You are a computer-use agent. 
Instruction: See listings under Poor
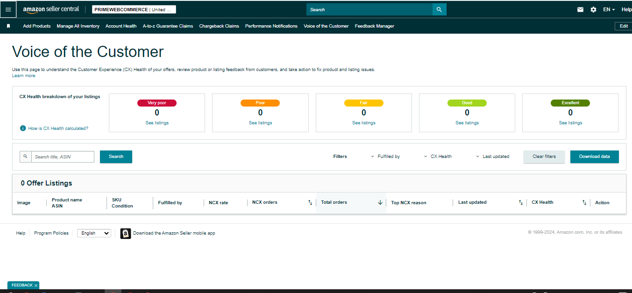(260, 123)
